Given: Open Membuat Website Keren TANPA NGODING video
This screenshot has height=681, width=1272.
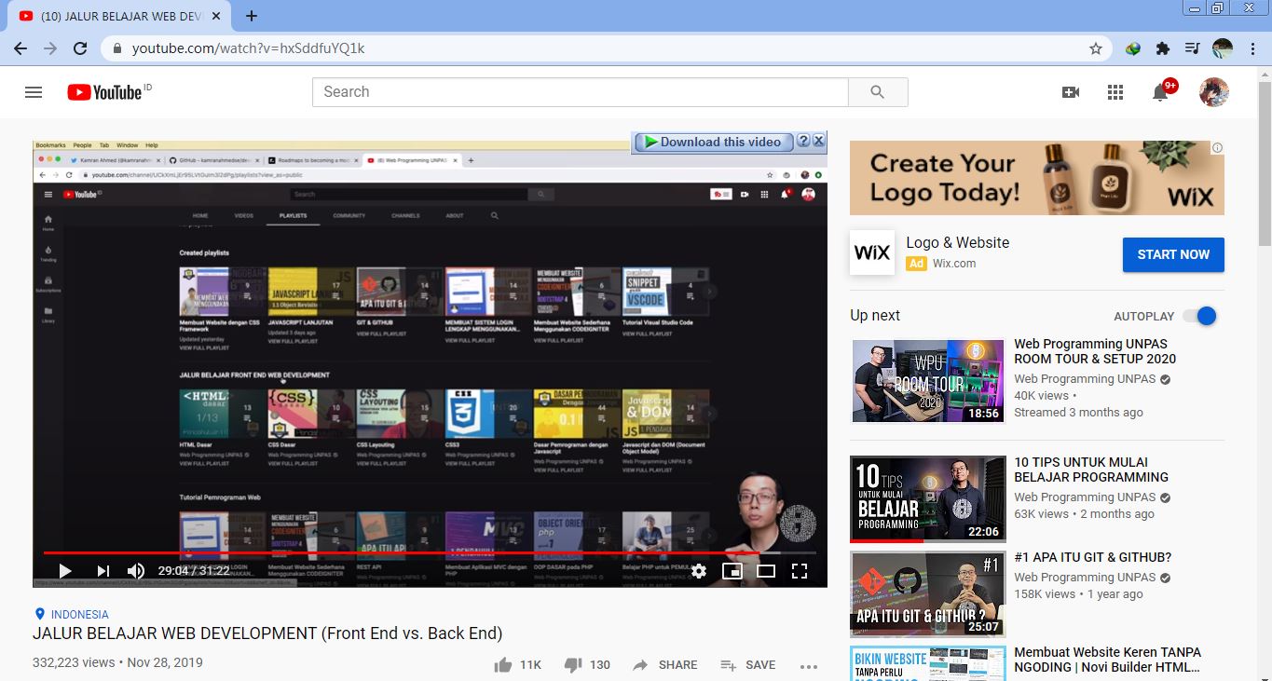Looking at the screenshot, I should [x=1107, y=660].
